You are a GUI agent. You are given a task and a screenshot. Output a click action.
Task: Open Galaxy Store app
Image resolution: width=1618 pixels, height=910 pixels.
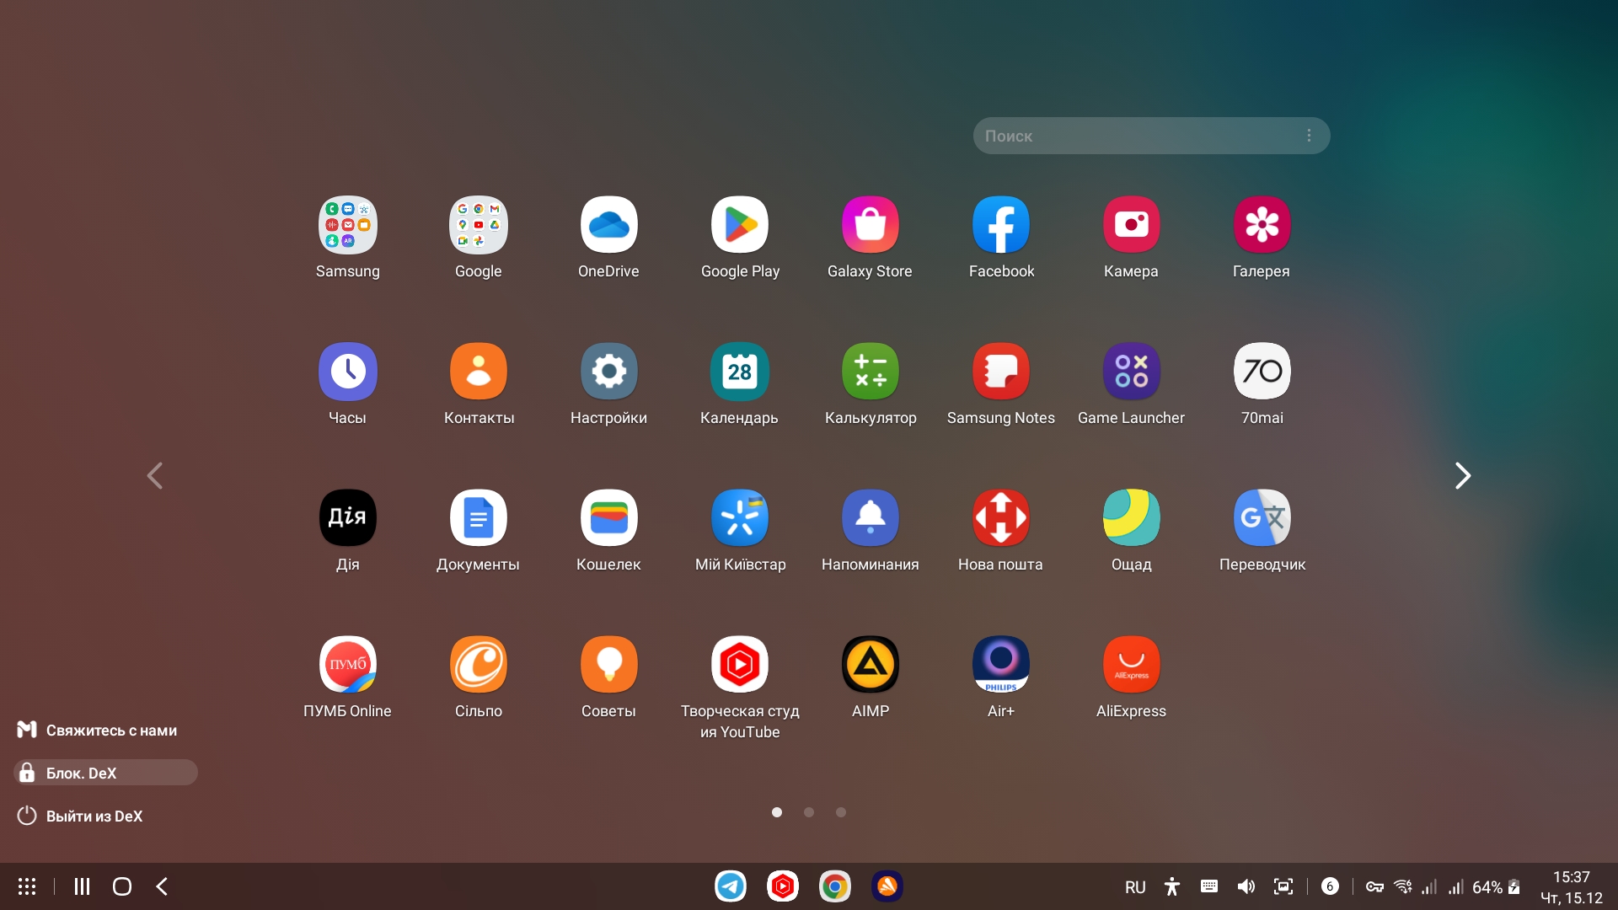point(871,225)
